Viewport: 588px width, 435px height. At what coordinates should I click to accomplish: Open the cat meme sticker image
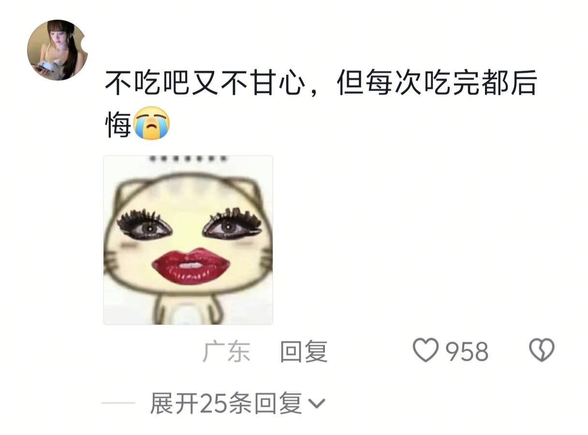[x=188, y=240]
